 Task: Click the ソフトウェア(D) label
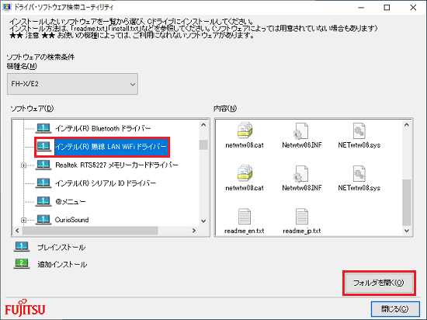pos(32,109)
